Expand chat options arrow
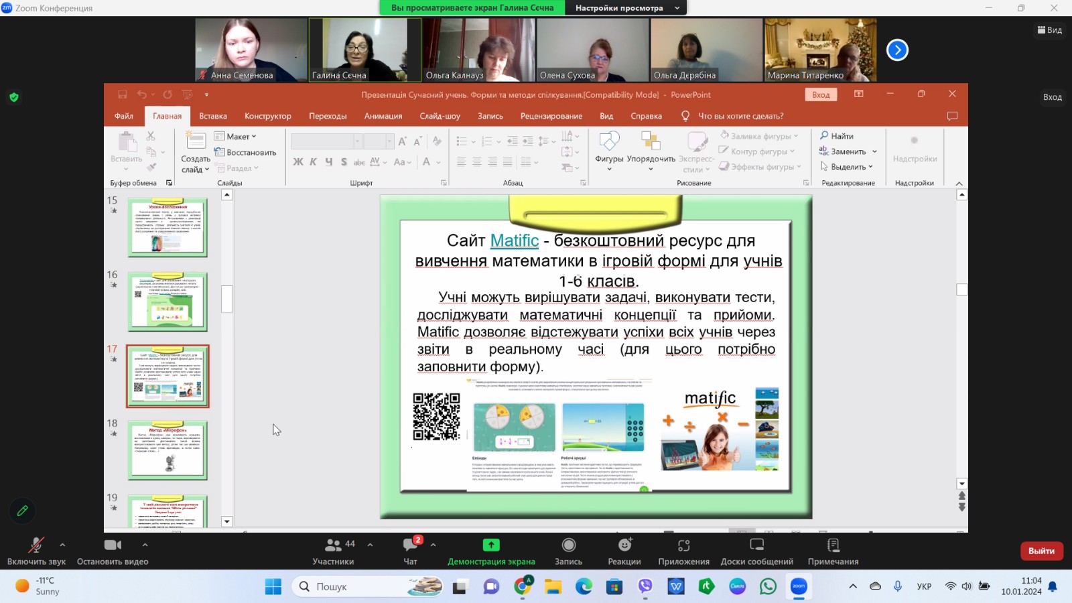 [x=433, y=545]
